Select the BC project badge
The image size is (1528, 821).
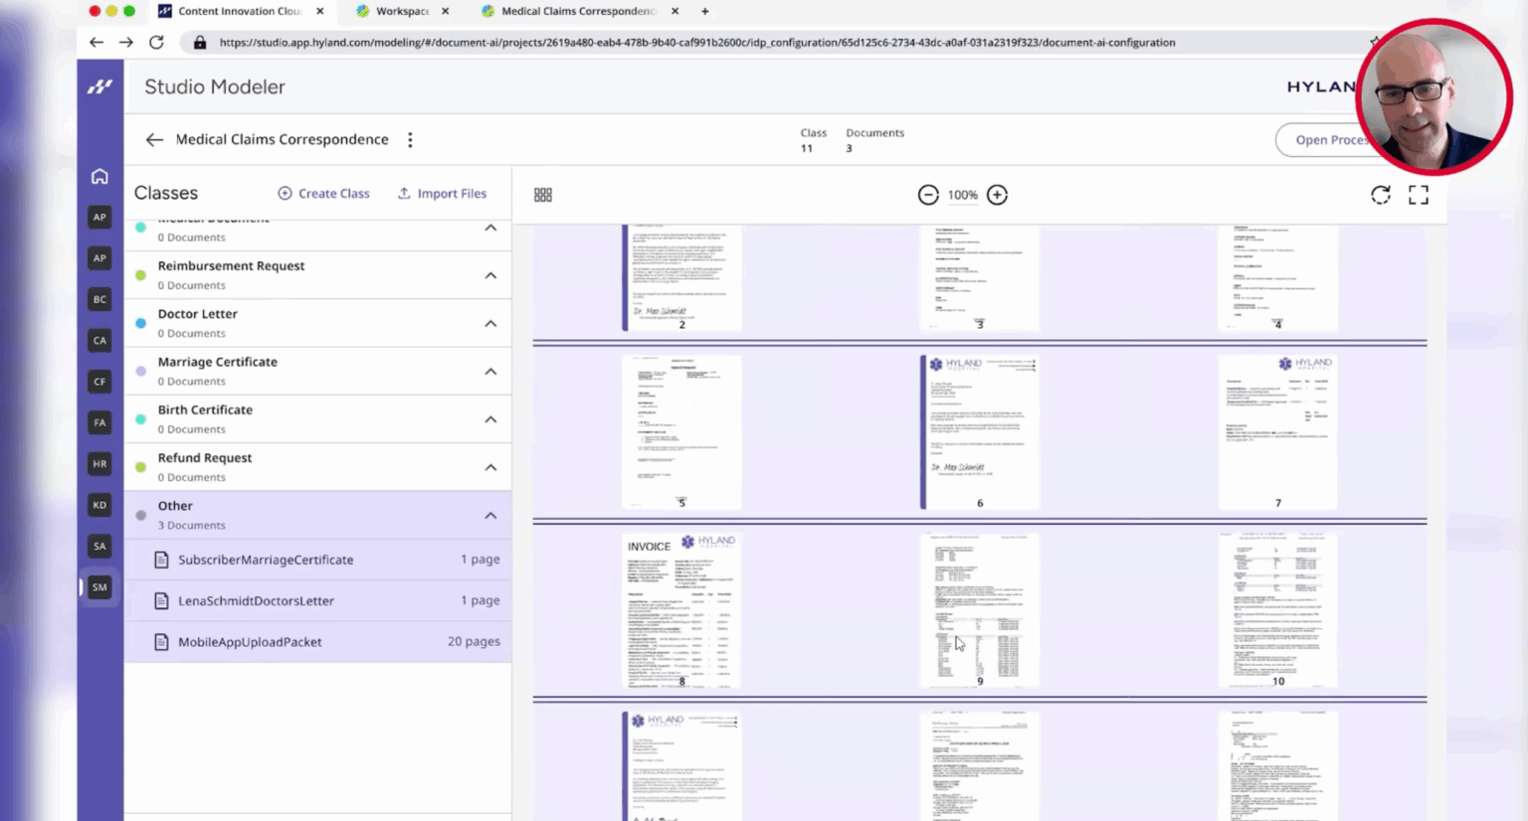[x=99, y=299]
